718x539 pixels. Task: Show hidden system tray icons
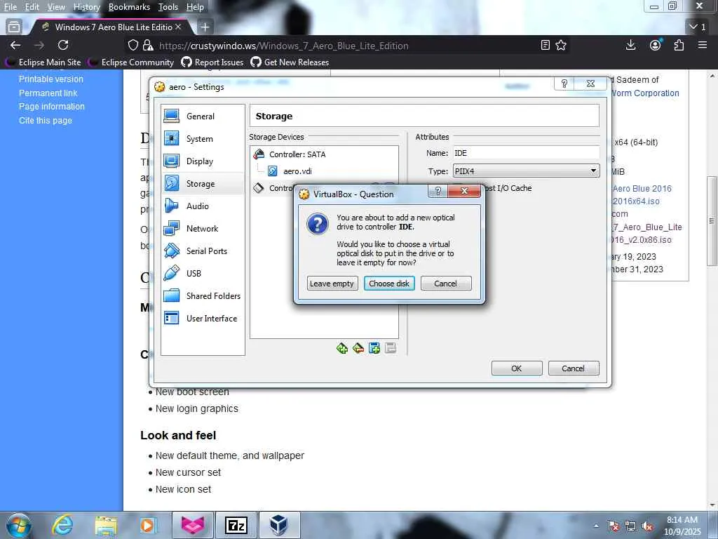click(596, 526)
